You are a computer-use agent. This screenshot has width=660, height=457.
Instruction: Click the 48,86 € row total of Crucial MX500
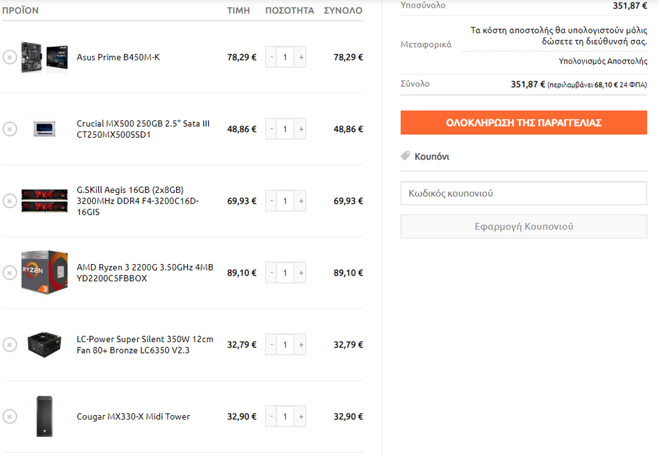coord(348,129)
